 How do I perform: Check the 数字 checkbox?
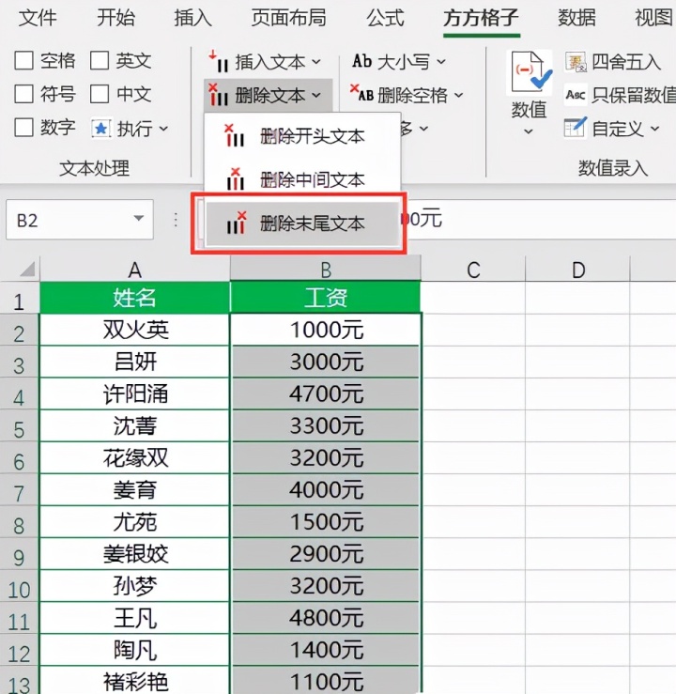23,128
